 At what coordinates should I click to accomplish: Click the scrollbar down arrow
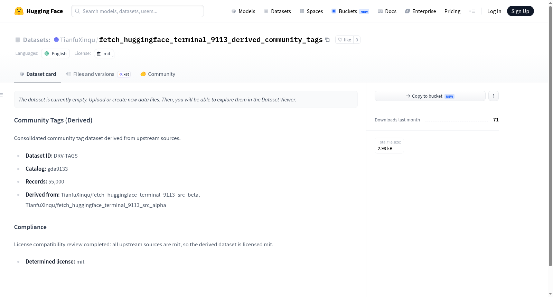pyautogui.click(x=550, y=294)
